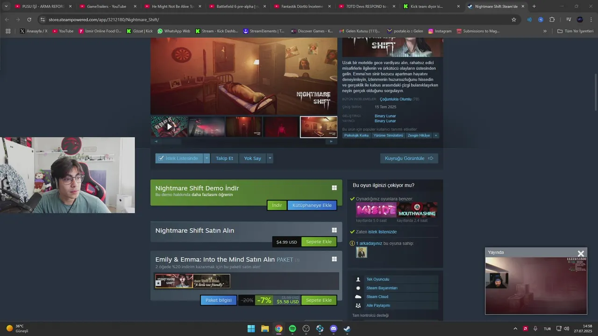Bookmark this page with the star icon
598x336 pixels.
pyautogui.click(x=514, y=20)
